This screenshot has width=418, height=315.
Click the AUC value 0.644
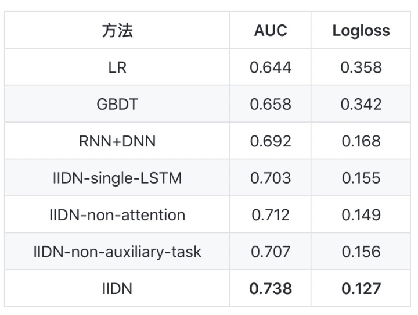[271, 67]
